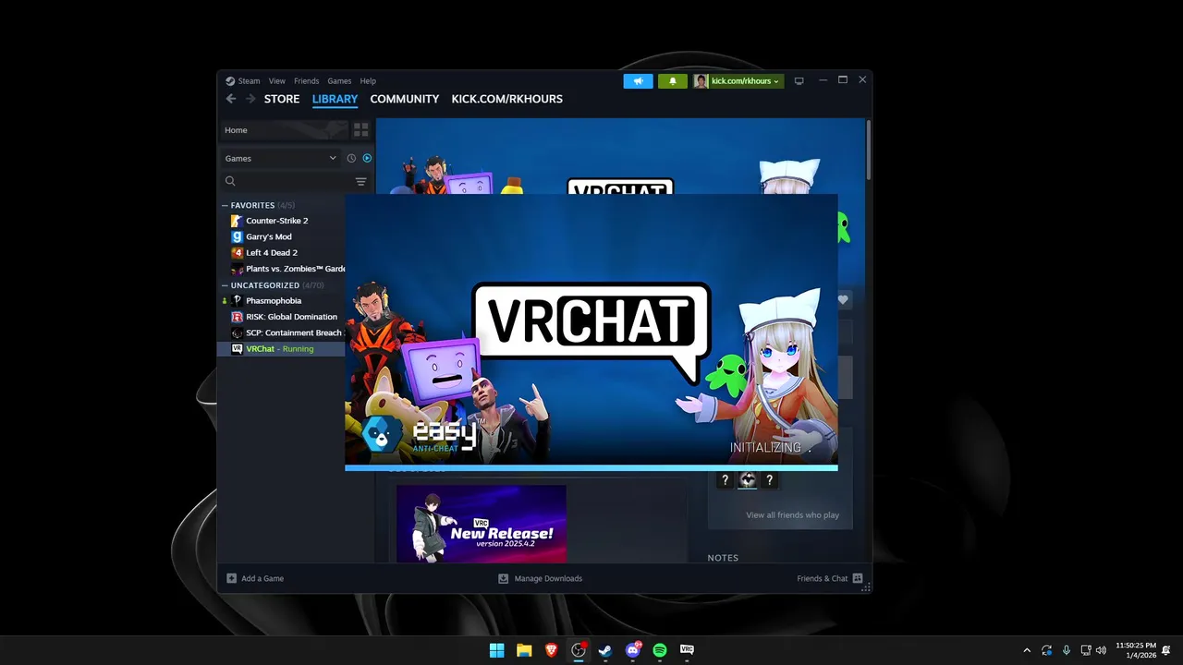Switch to the STORE tab

coord(282,99)
